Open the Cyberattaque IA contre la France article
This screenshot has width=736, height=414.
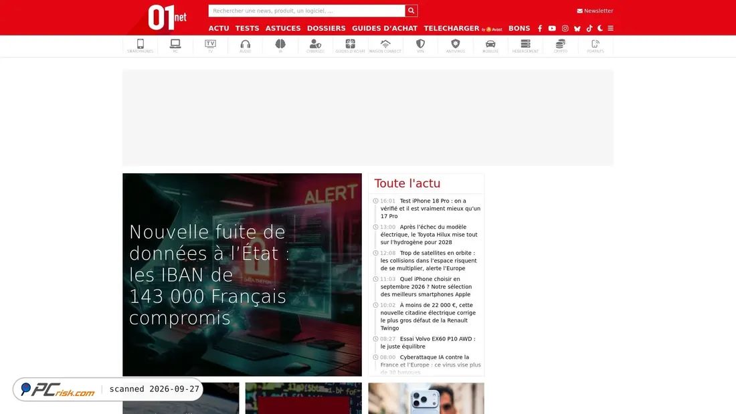tap(430, 365)
